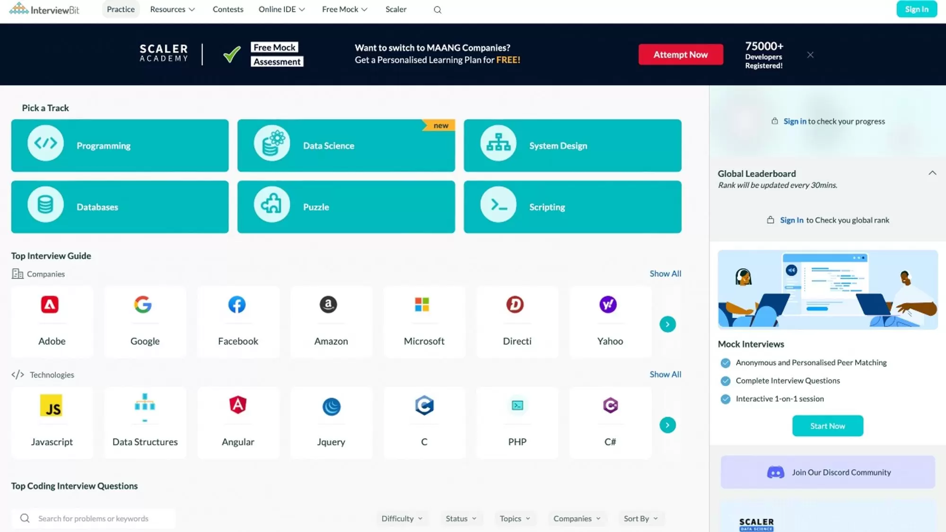Click the System Design hierarchy icon
Image resolution: width=946 pixels, height=532 pixels.
[499, 143]
